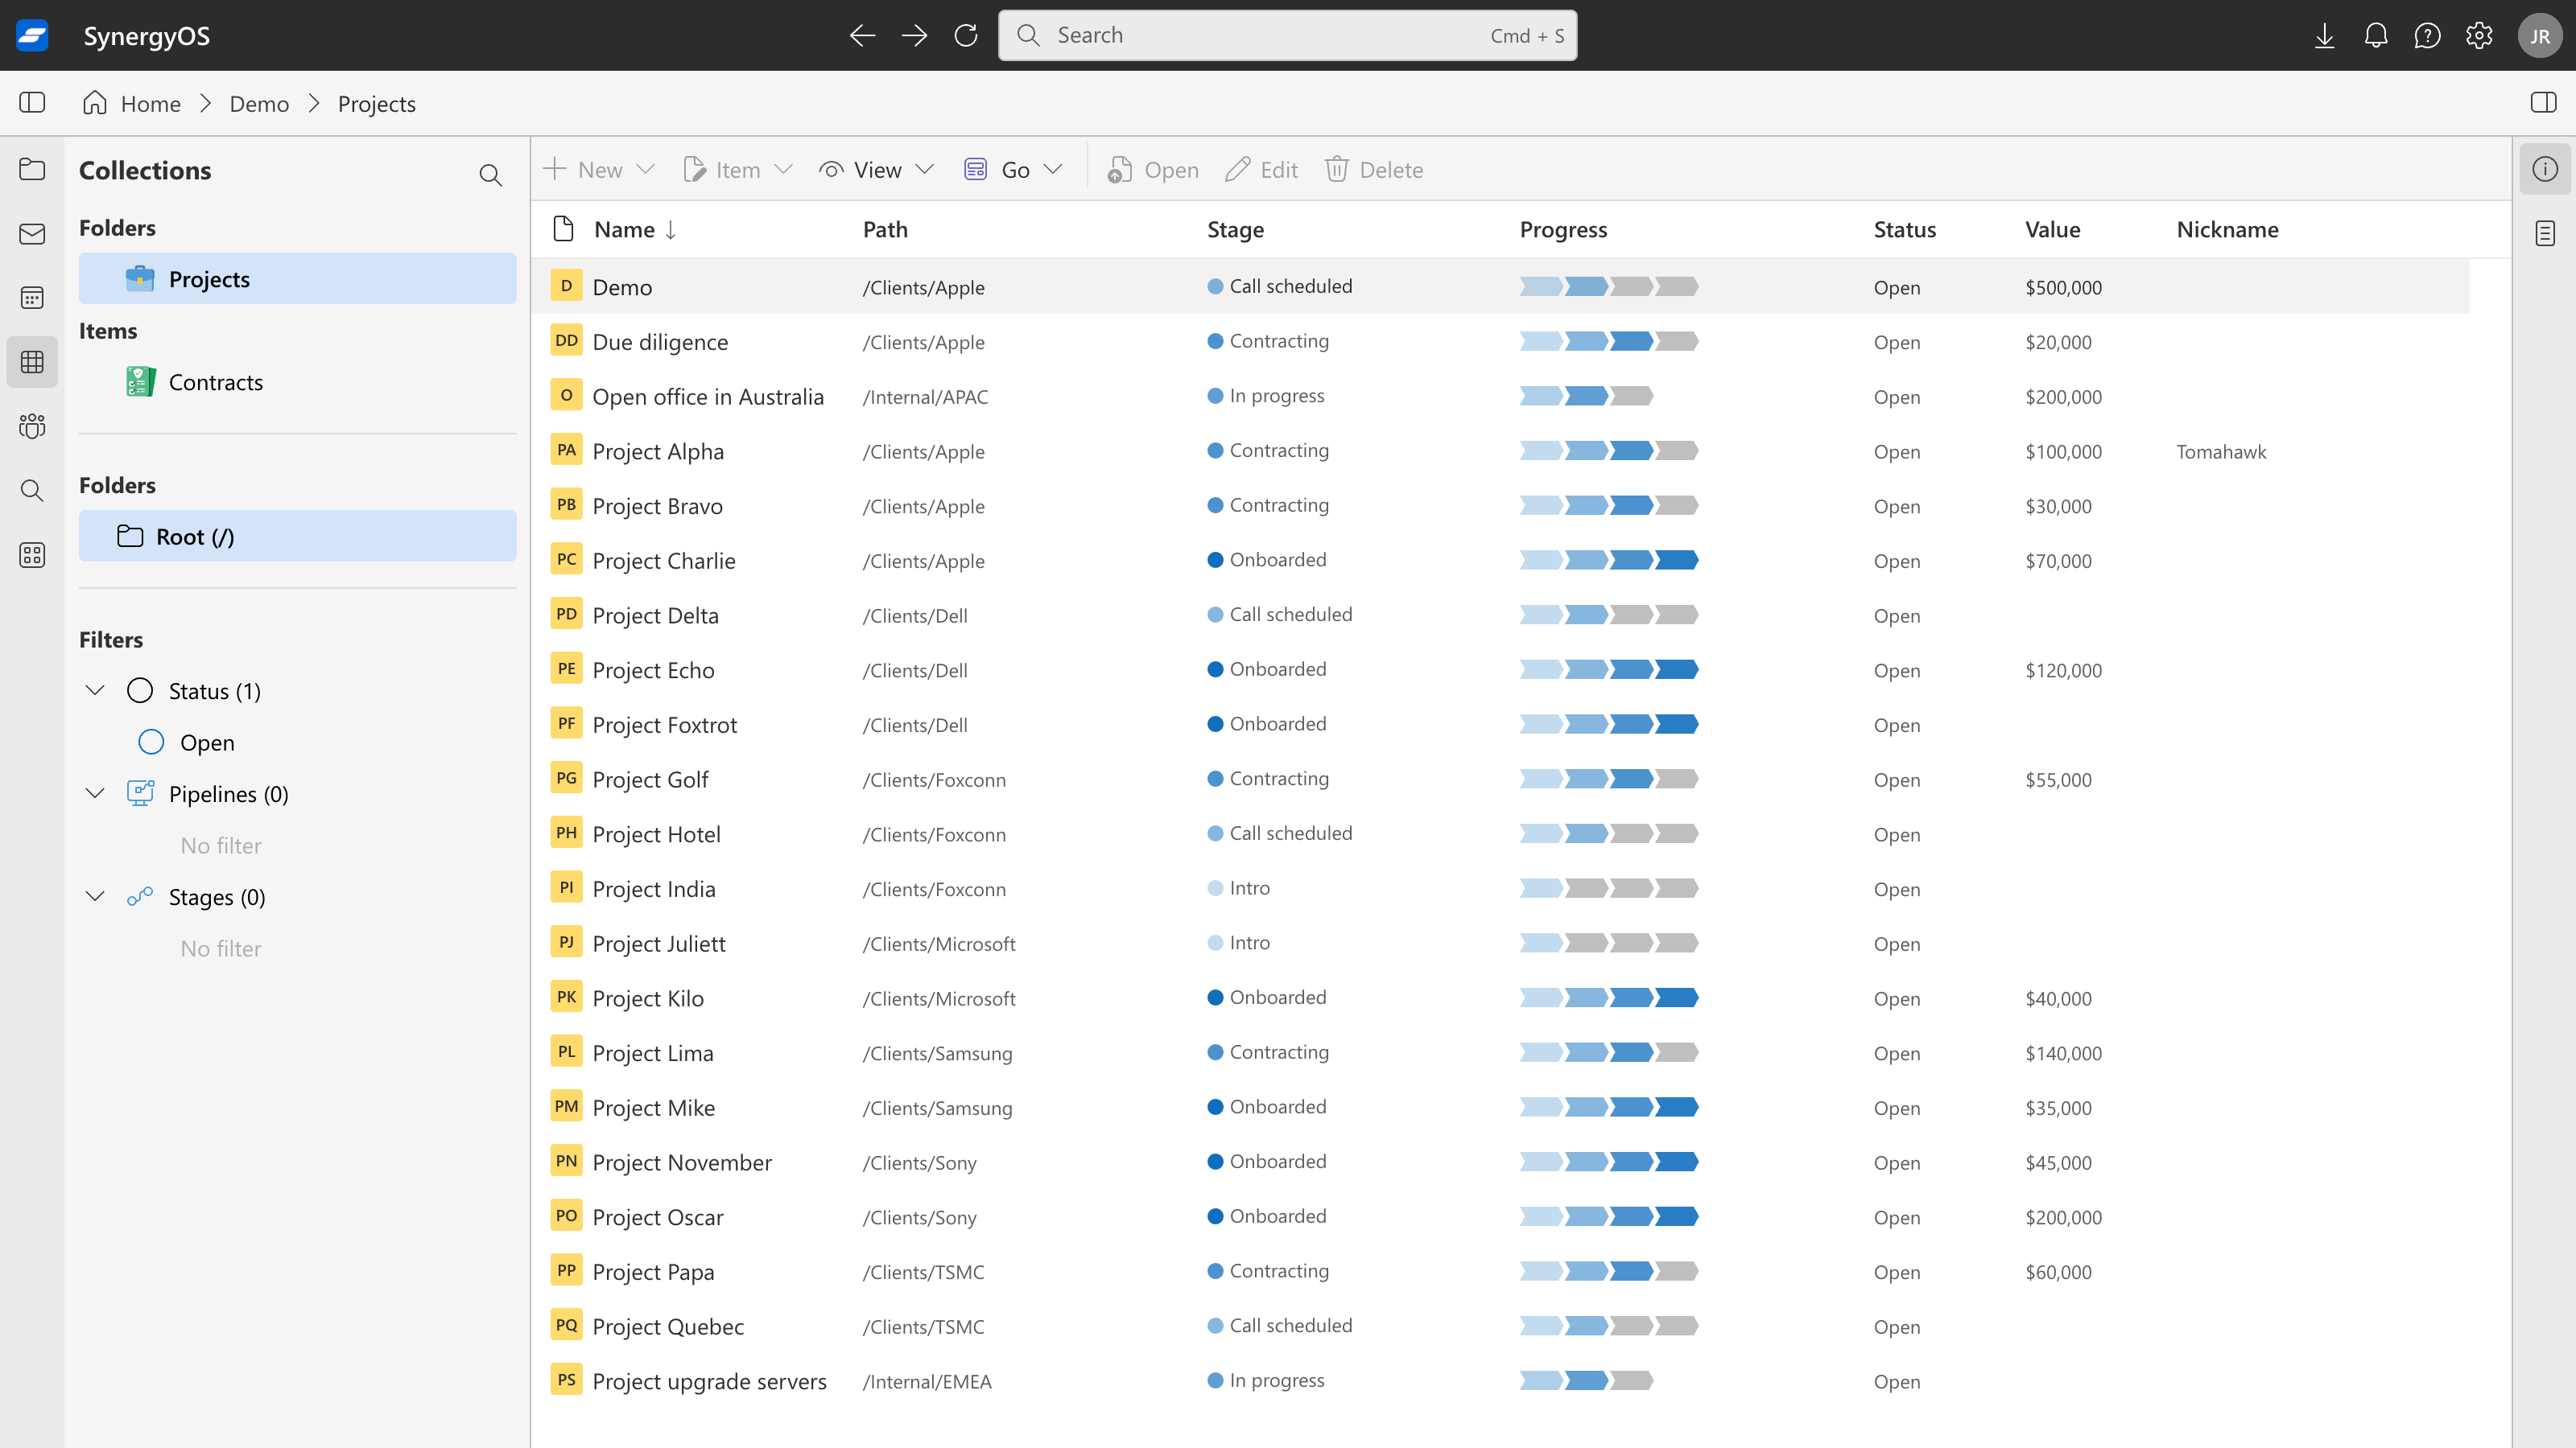Open the apps icon in left rail
The width and height of the screenshot is (2576, 1448).
point(32,554)
